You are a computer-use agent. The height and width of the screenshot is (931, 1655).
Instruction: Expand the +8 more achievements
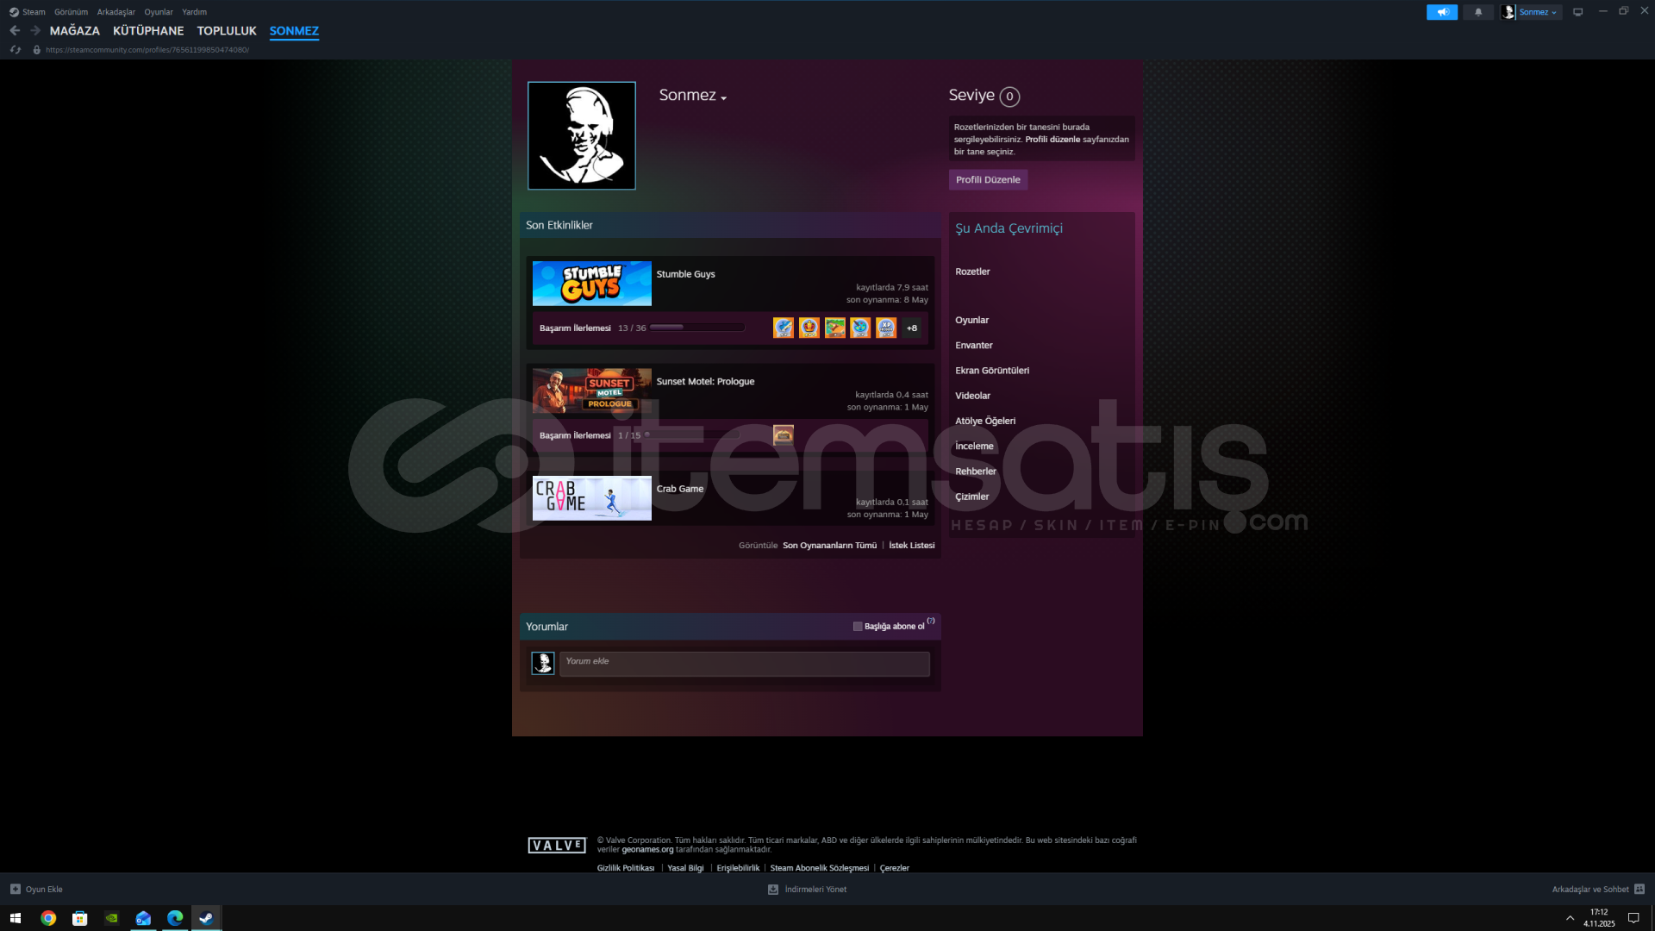[x=911, y=328]
